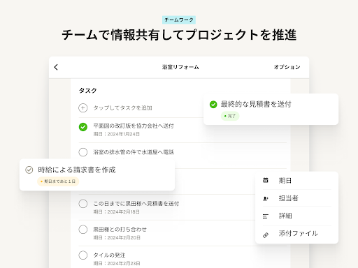Click the 期日まであと1日 badge
This screenshot has width=358, height=268.
tap(58, 181)
